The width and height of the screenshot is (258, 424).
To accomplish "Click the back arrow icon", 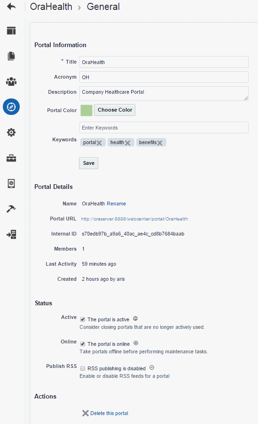I will 11,7.
